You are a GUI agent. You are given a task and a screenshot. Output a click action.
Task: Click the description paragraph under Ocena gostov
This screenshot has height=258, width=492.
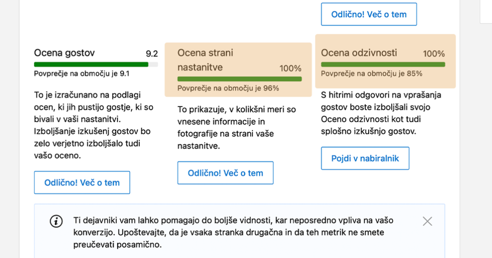[93, 125]
